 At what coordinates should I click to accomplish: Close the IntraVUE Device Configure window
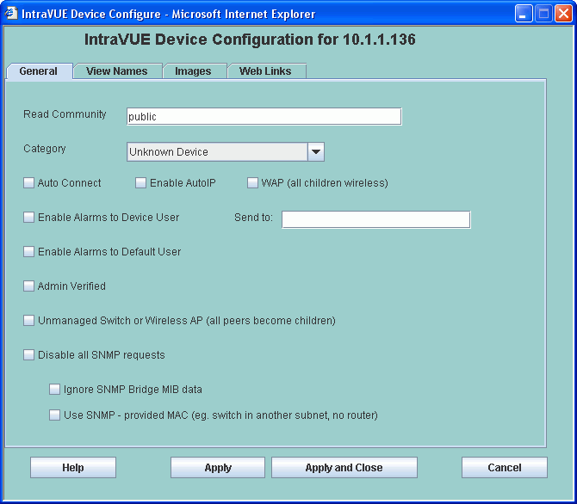click(x=563, y=14)
